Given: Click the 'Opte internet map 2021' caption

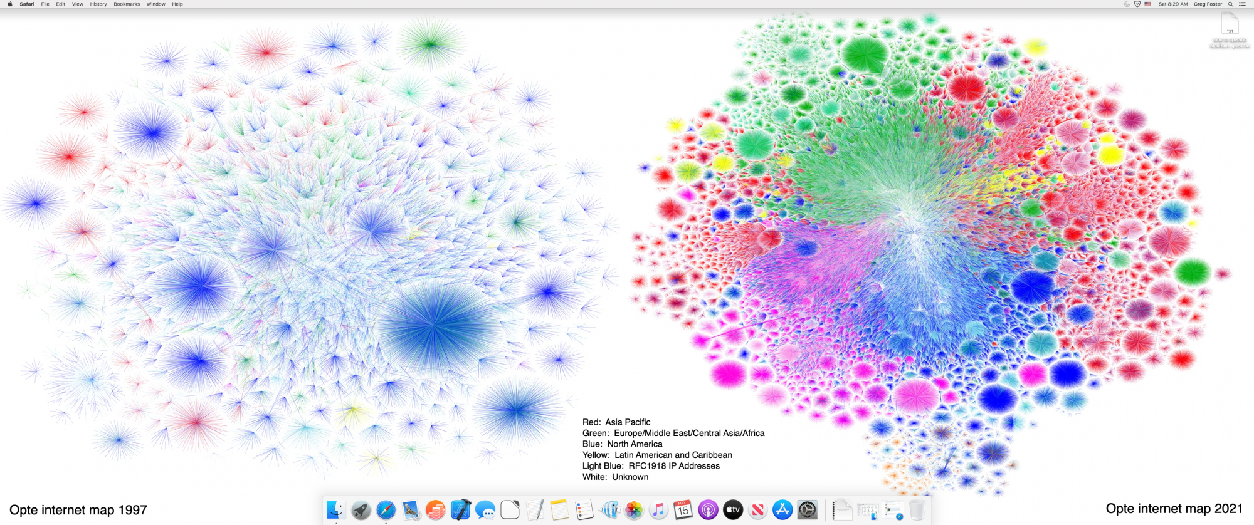Looking at the screenshot, I should tap(1174, 509).
